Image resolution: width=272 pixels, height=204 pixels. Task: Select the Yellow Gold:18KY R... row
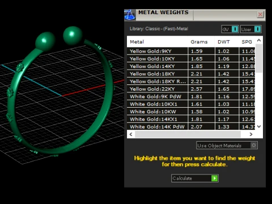coord(191,82)
